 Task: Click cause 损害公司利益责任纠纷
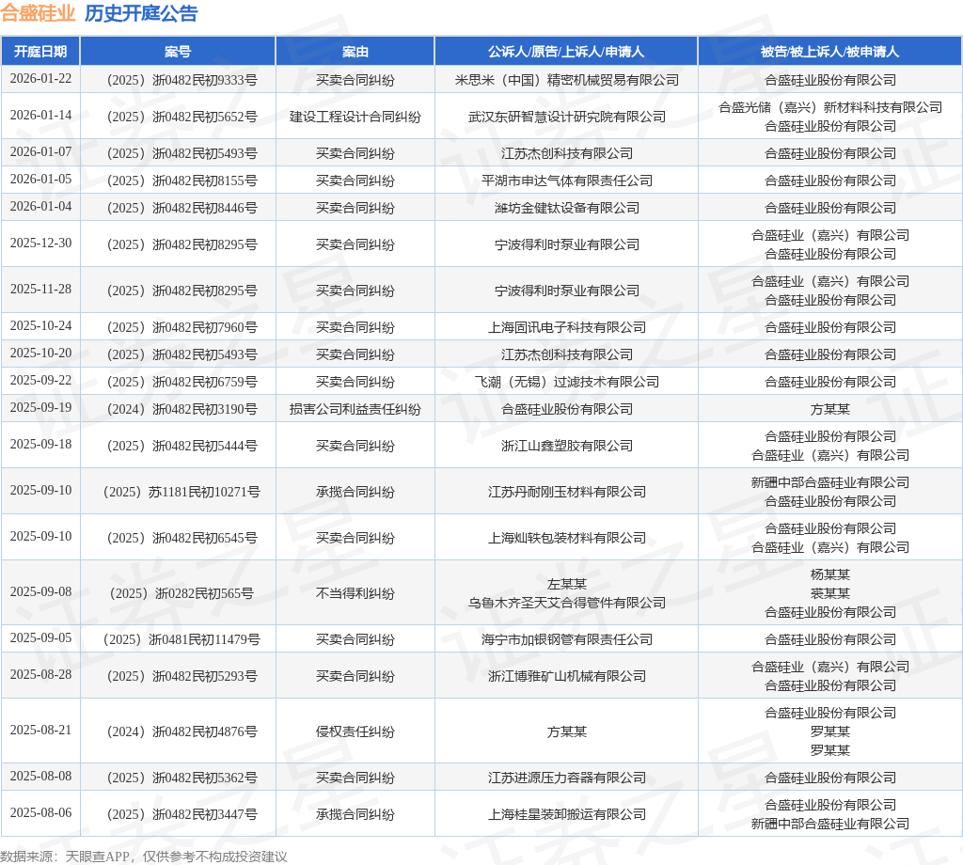click(x=355, y=409)
